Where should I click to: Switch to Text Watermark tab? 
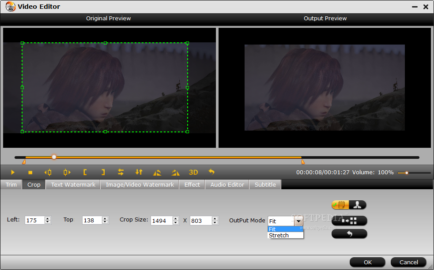pyautogui.click(x=73, y=184)
